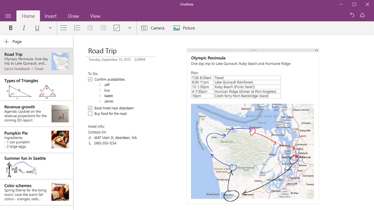Toggle italic text formatting
374x210 pixels.
click(x=24, y=28)
